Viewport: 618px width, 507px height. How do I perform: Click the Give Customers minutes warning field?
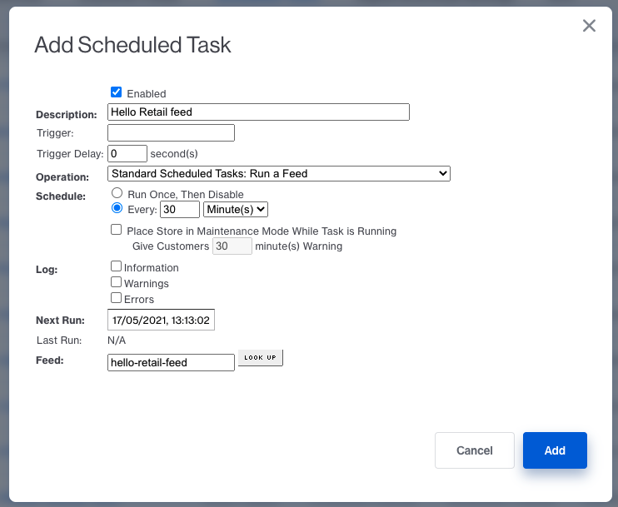pos(232,246)
